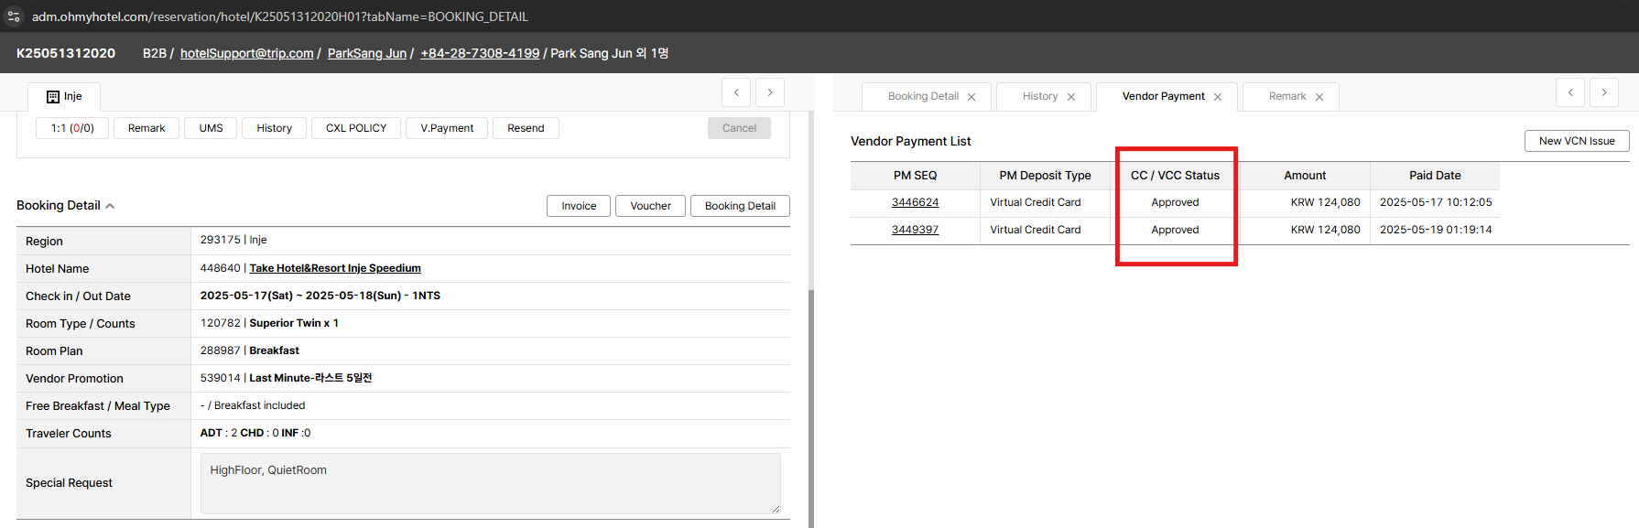This screenshot has width=1639, height=528.
Task: Click the Superior Twin x 1 value
Action: pyautogui.click(x=294, y=323)
